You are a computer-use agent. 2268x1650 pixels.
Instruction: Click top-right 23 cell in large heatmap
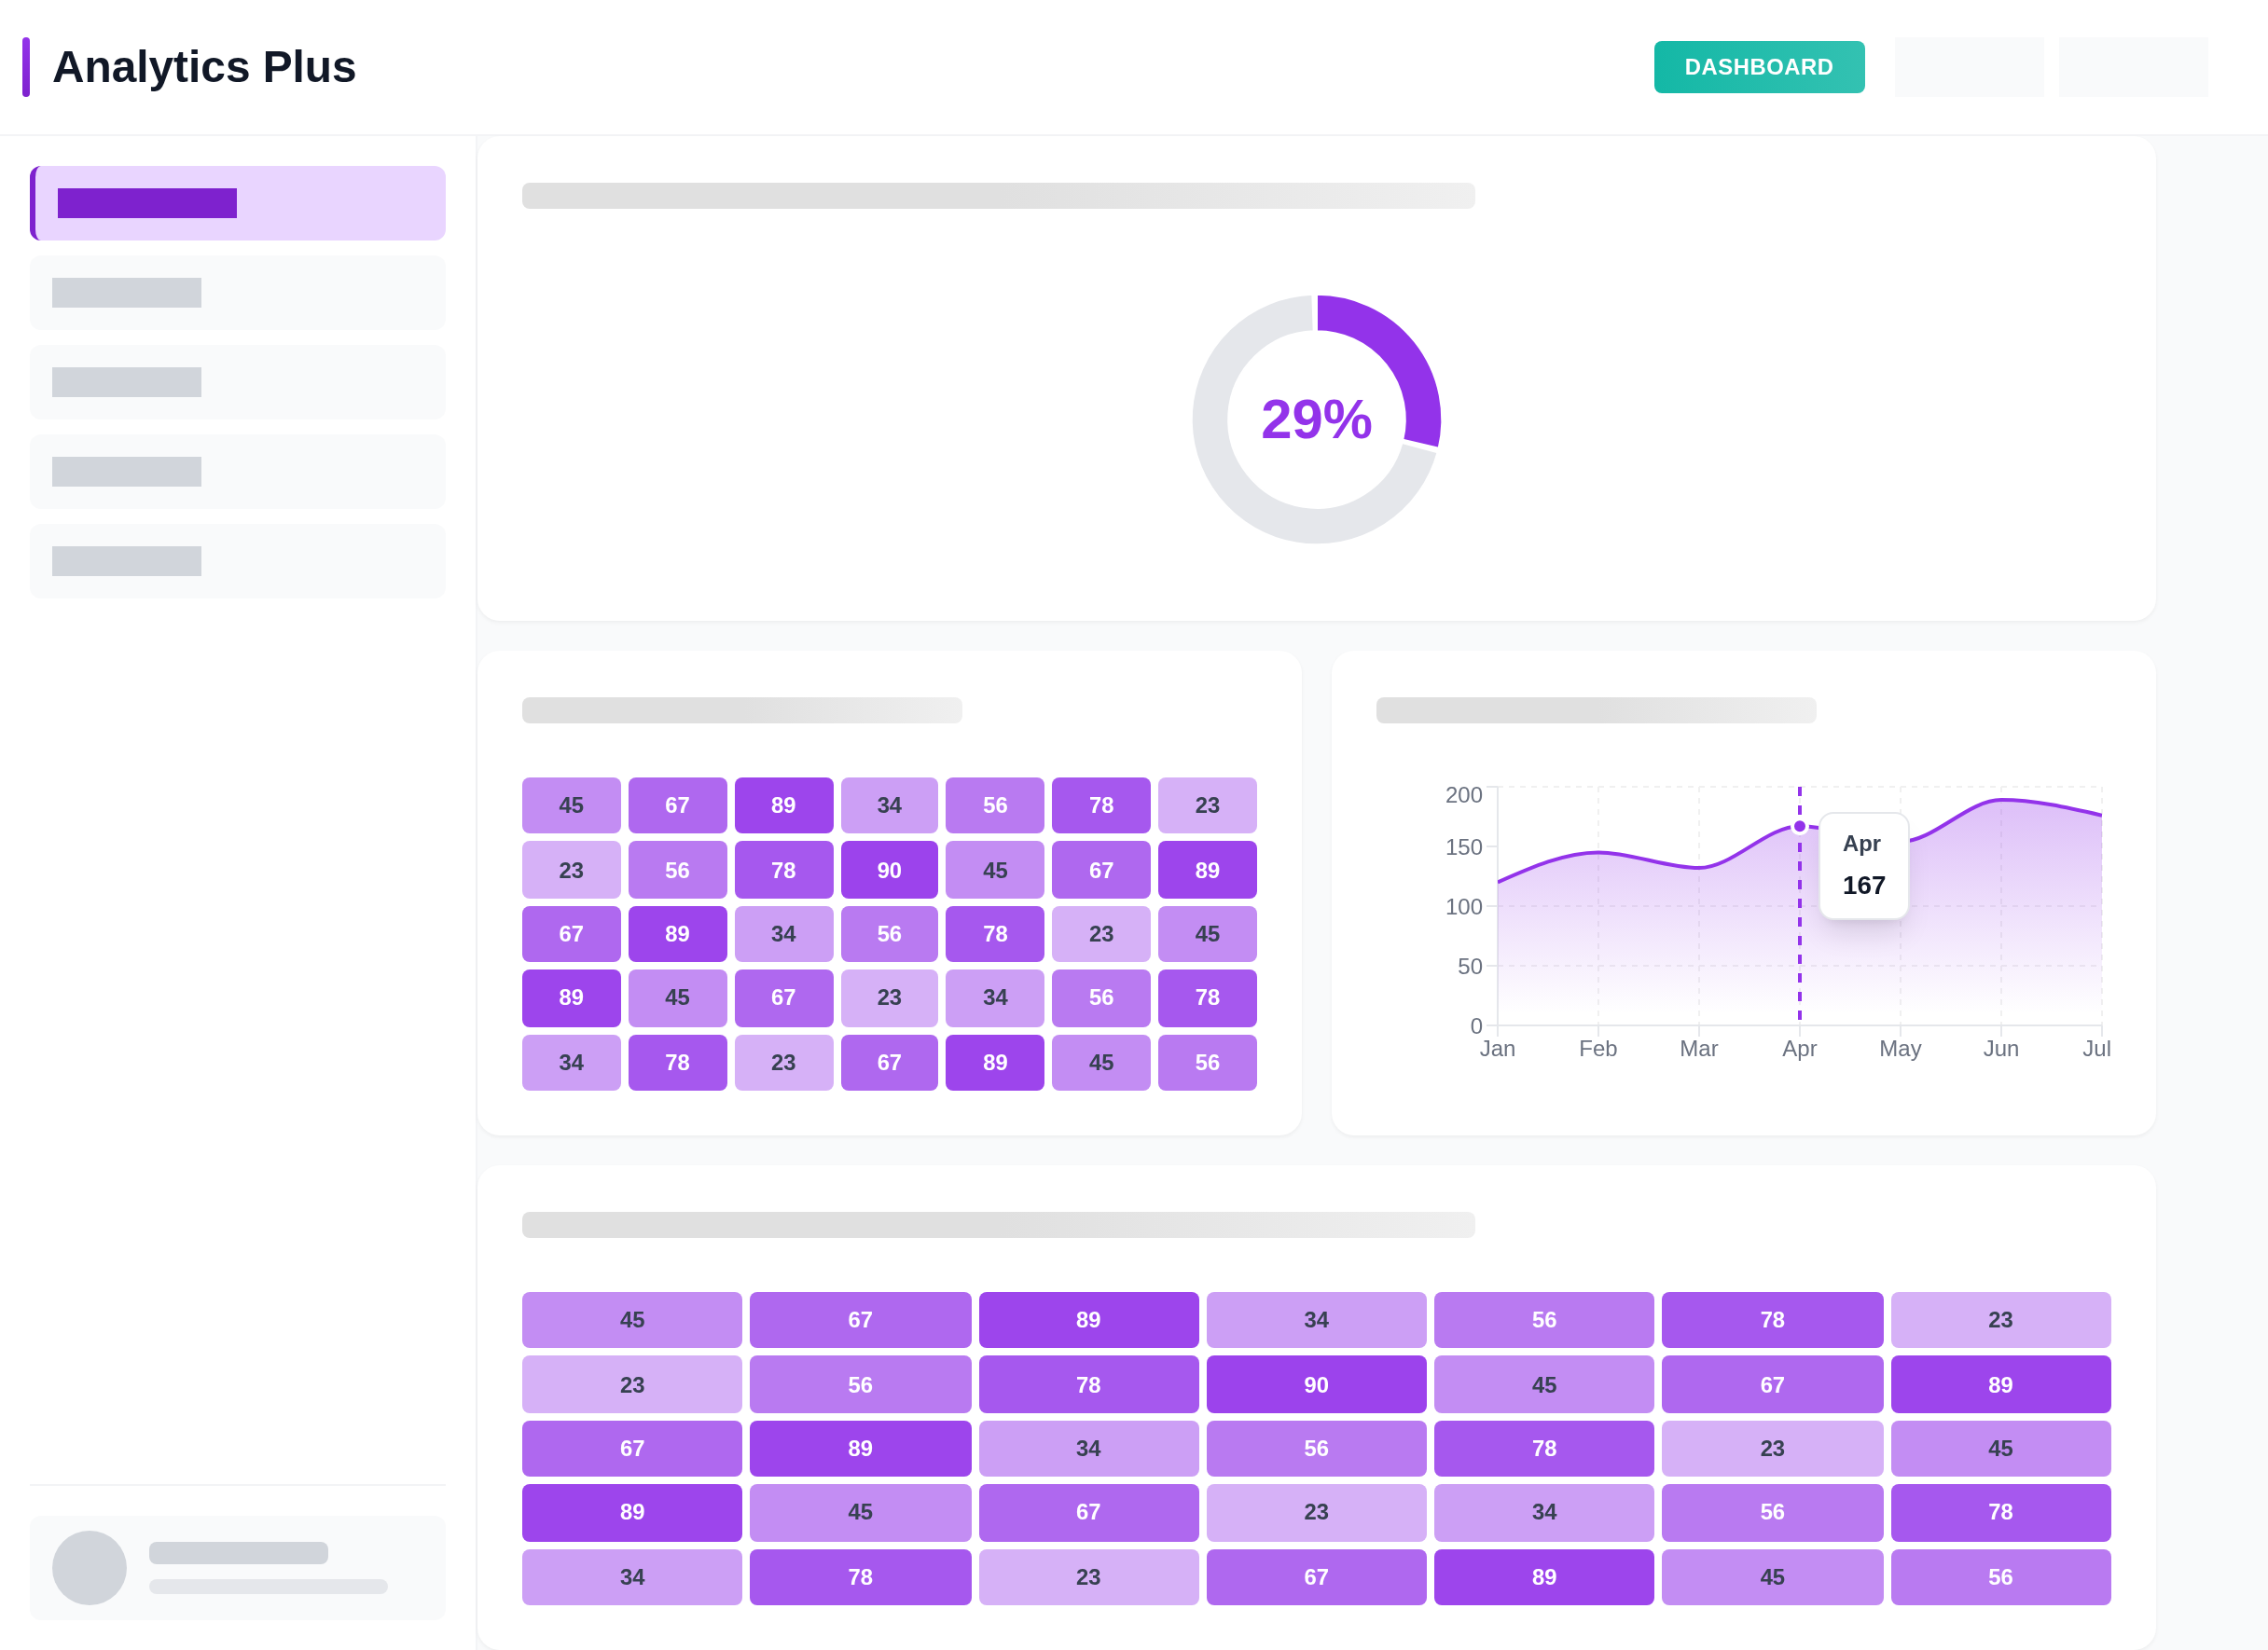coord(2000,1319)
